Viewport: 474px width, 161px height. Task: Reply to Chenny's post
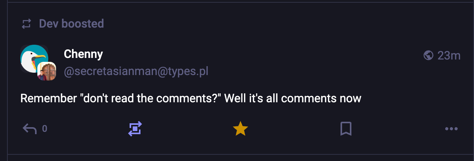pos(30,128)
